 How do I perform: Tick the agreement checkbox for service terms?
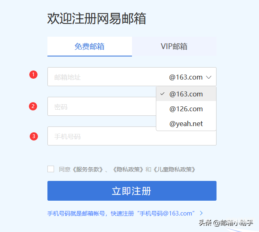coord(51,169)
